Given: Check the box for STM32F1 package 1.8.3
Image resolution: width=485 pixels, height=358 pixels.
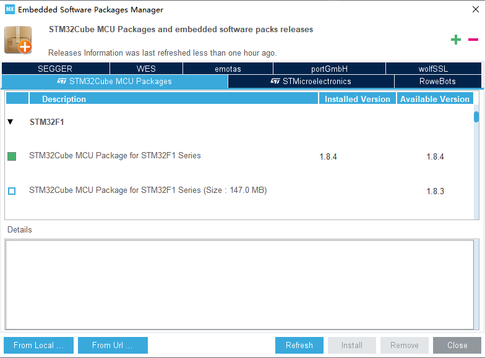Looking at the screenshot, I should [x=12, y=191].
